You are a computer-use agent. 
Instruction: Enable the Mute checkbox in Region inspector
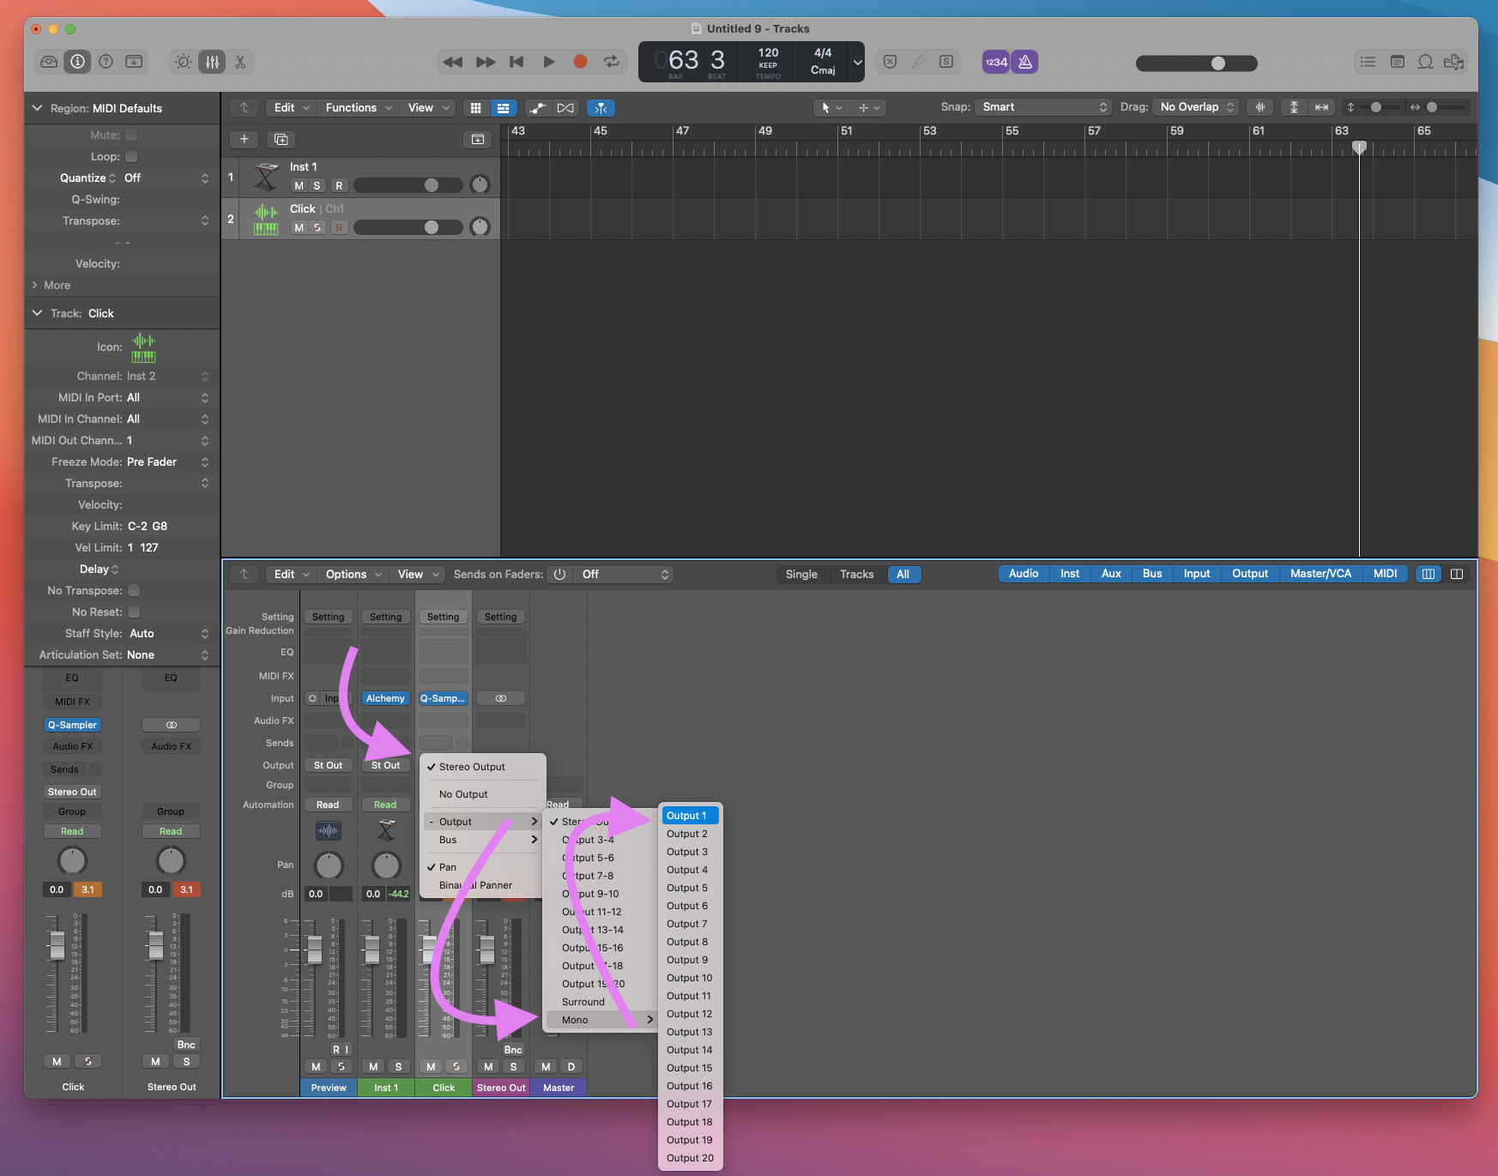(131, 135)
